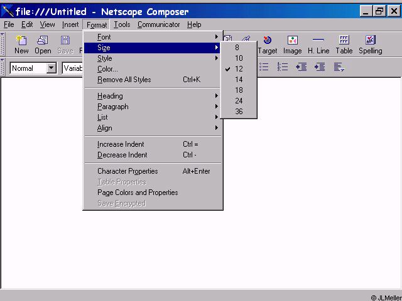Choose Remove All Styles

pos(153,80)
